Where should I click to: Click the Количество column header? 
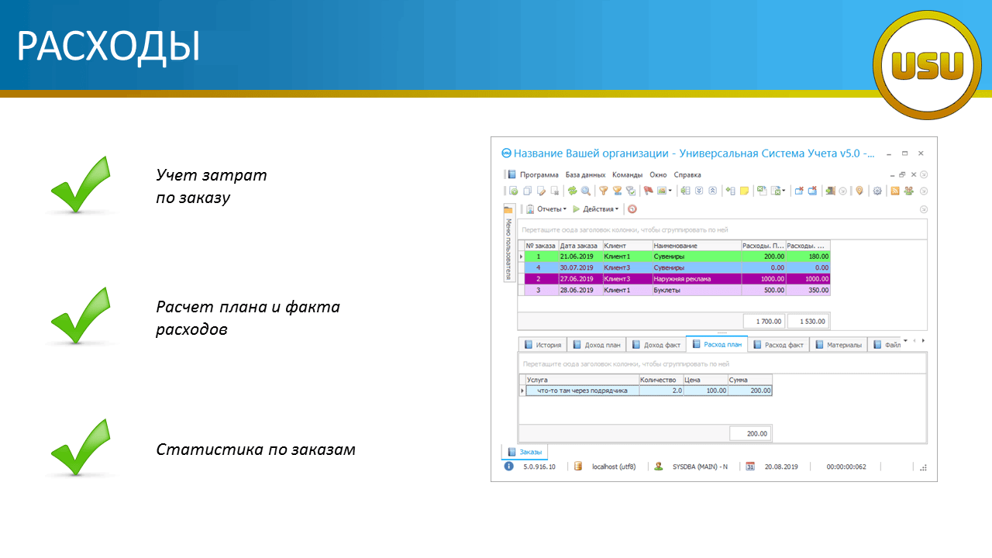pos(661,380)
